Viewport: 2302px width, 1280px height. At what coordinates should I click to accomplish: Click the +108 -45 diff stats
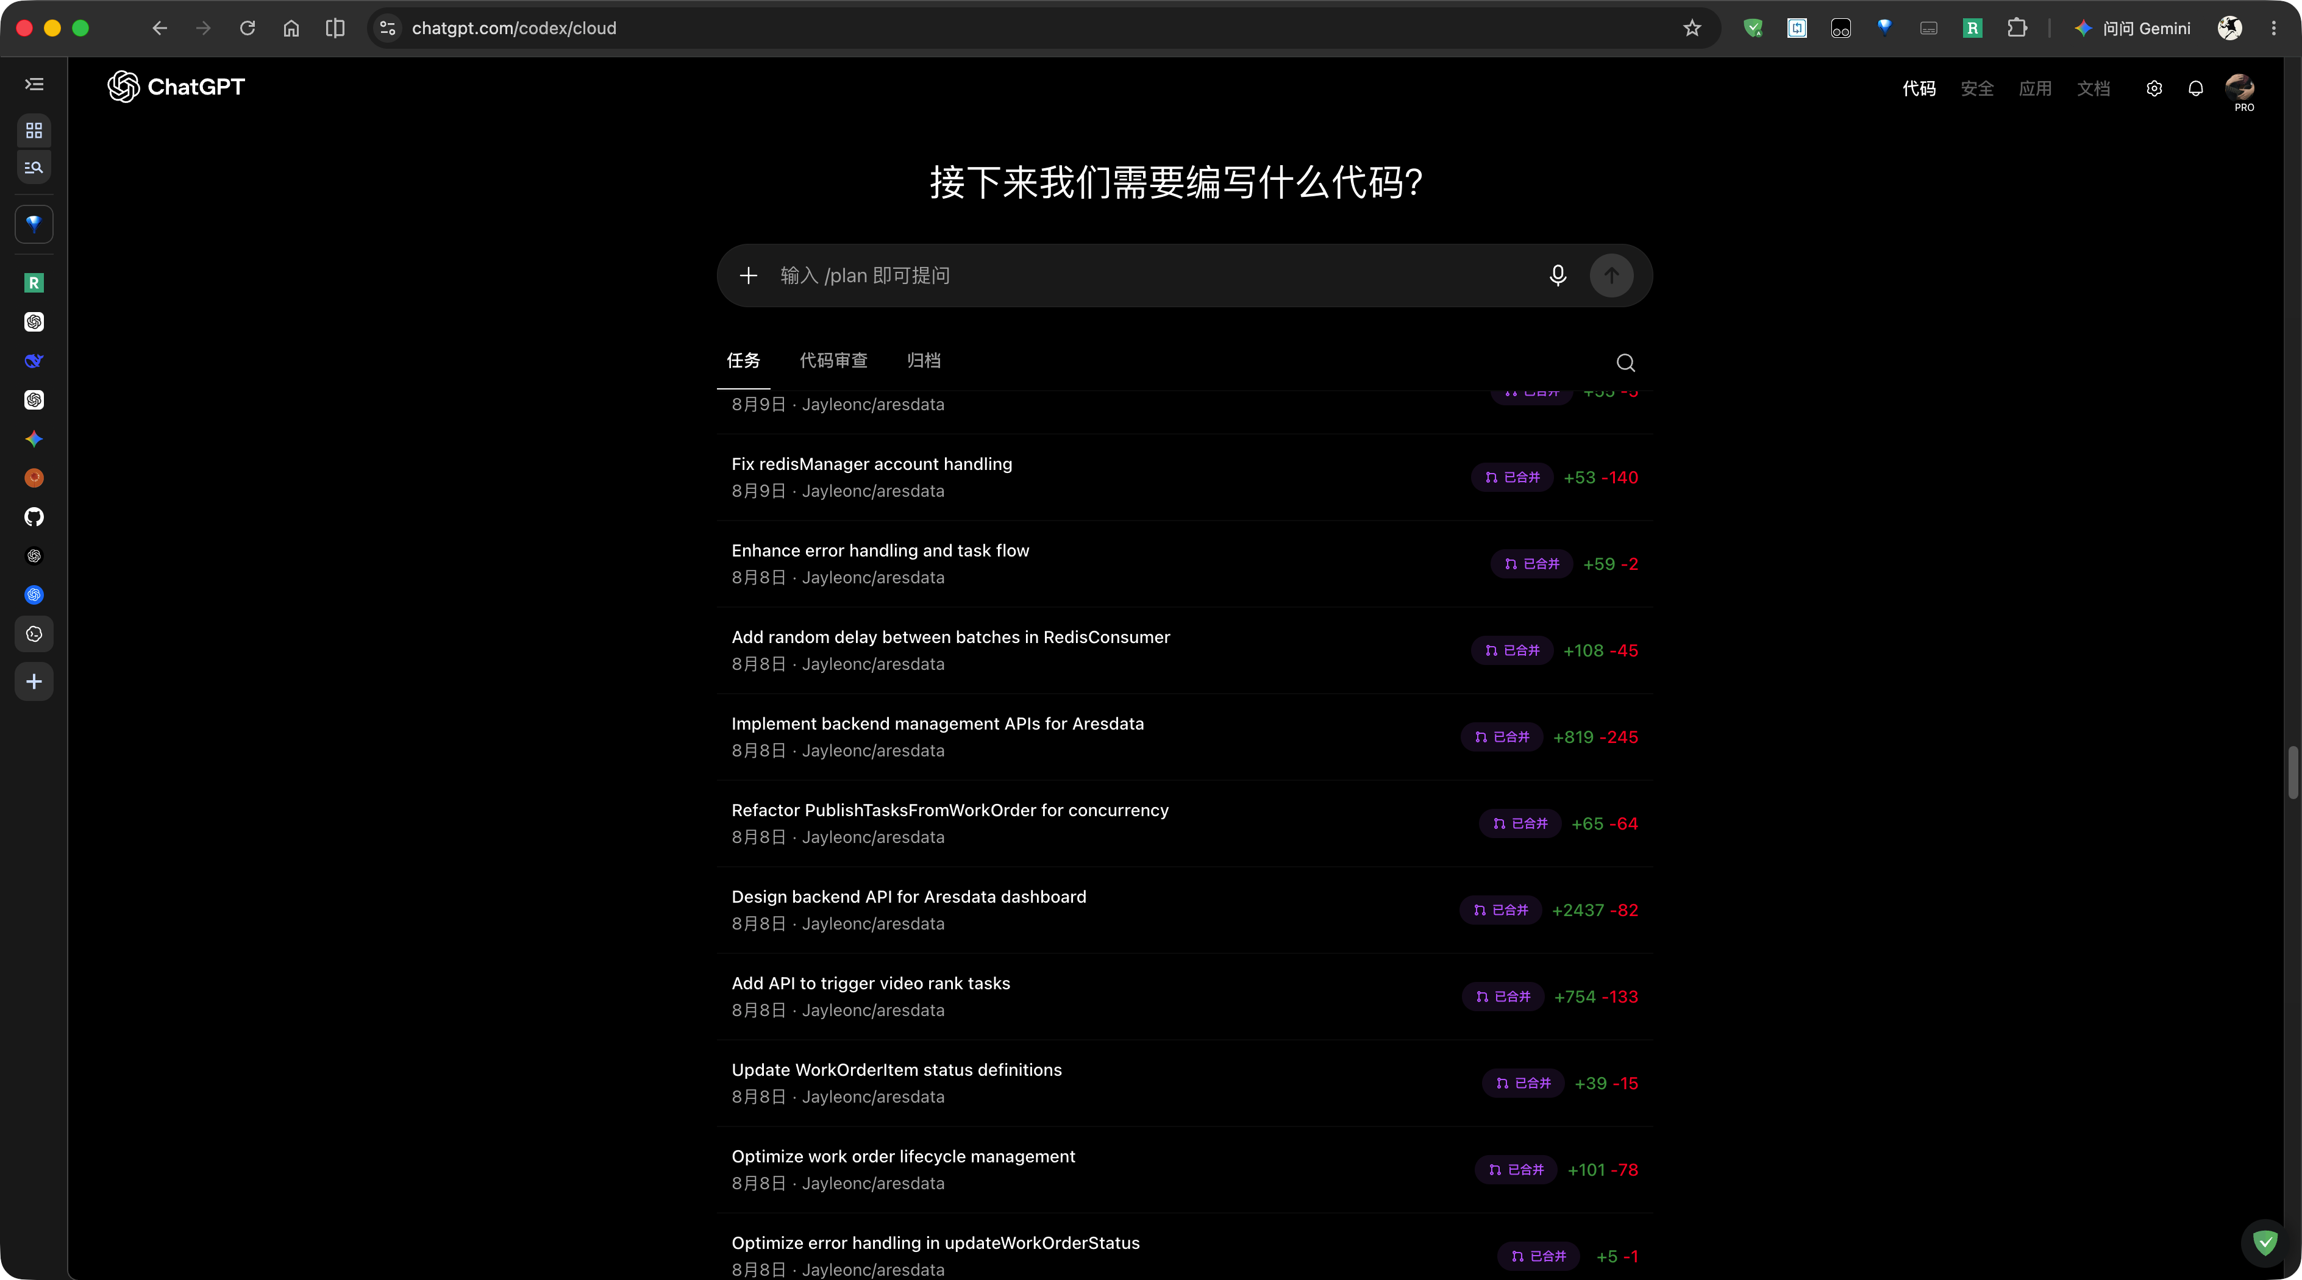tap(1600, 651)
